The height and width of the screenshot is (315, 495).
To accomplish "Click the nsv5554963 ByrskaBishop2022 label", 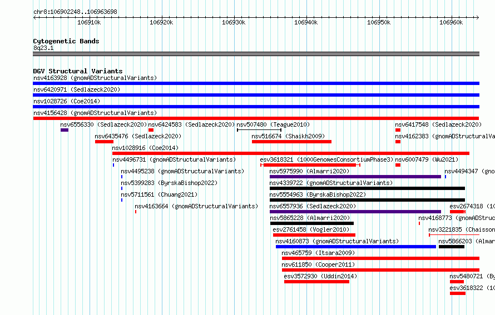I will [x=318, y=194].
